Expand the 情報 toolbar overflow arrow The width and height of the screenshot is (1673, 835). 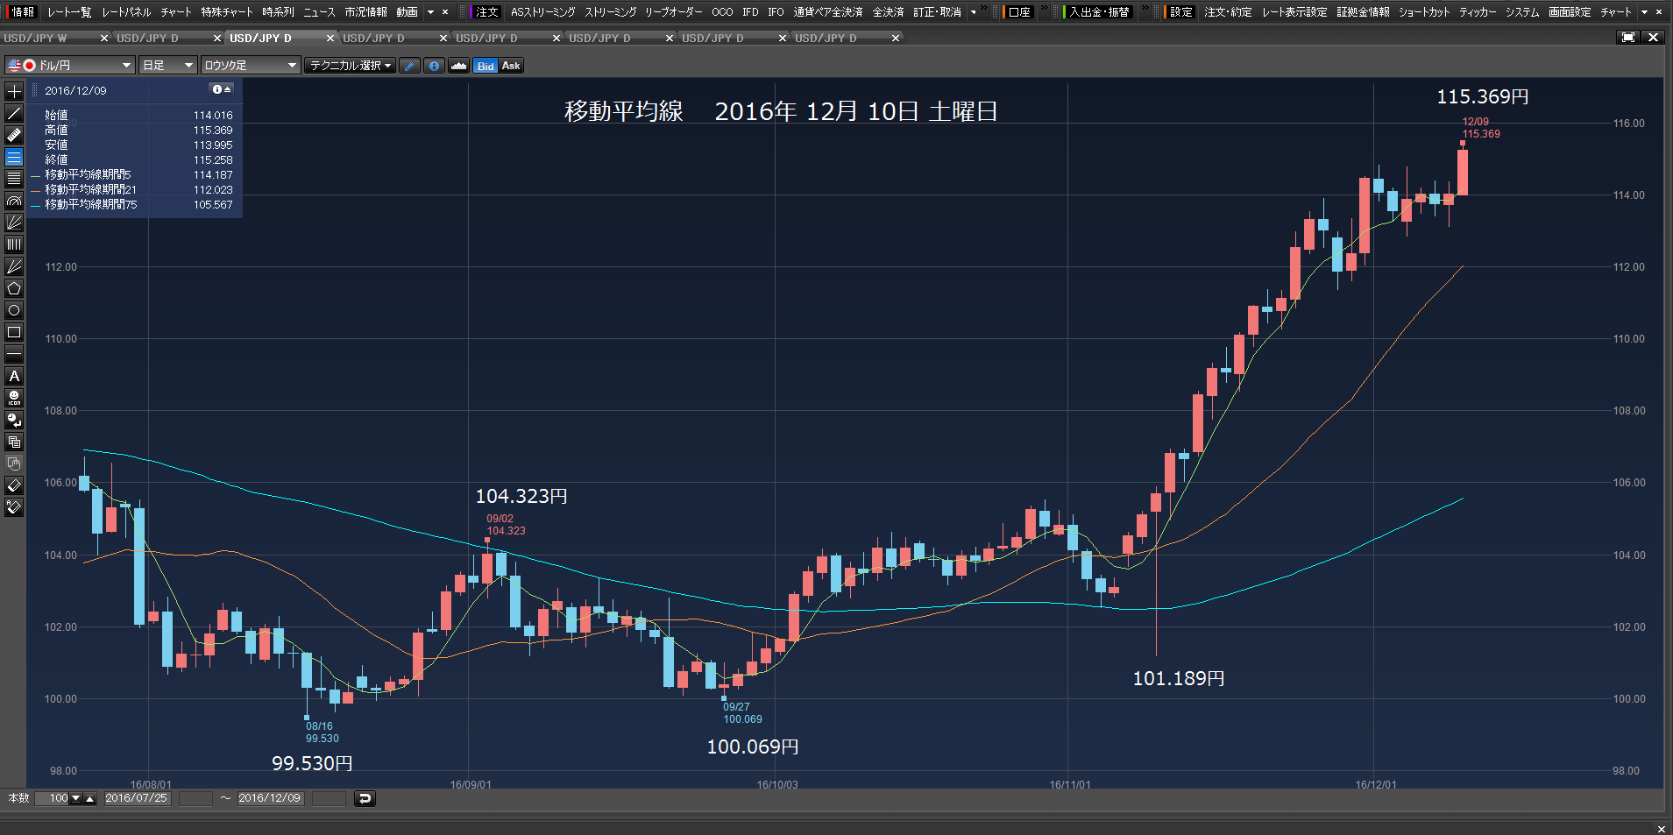pos(430,12)
